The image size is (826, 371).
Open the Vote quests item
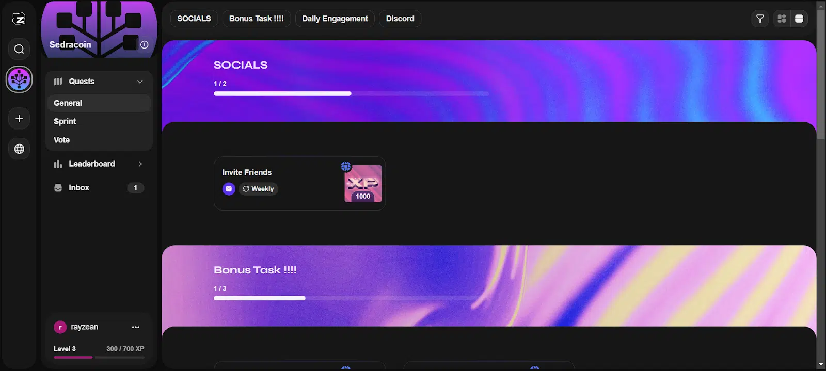(x=62, y=140)
